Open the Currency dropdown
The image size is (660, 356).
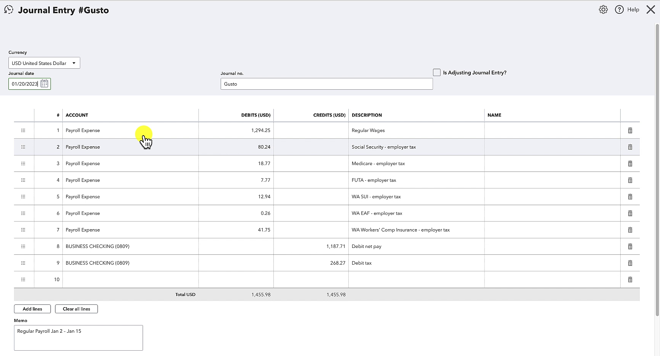pos(44,63)
